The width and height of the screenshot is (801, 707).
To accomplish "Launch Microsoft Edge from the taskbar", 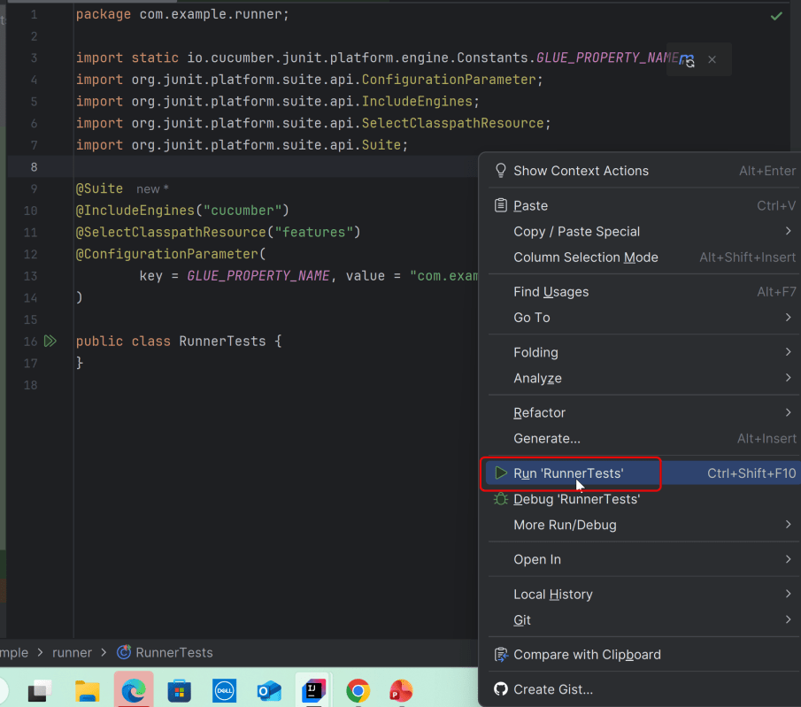I will [x=133, y=690].
